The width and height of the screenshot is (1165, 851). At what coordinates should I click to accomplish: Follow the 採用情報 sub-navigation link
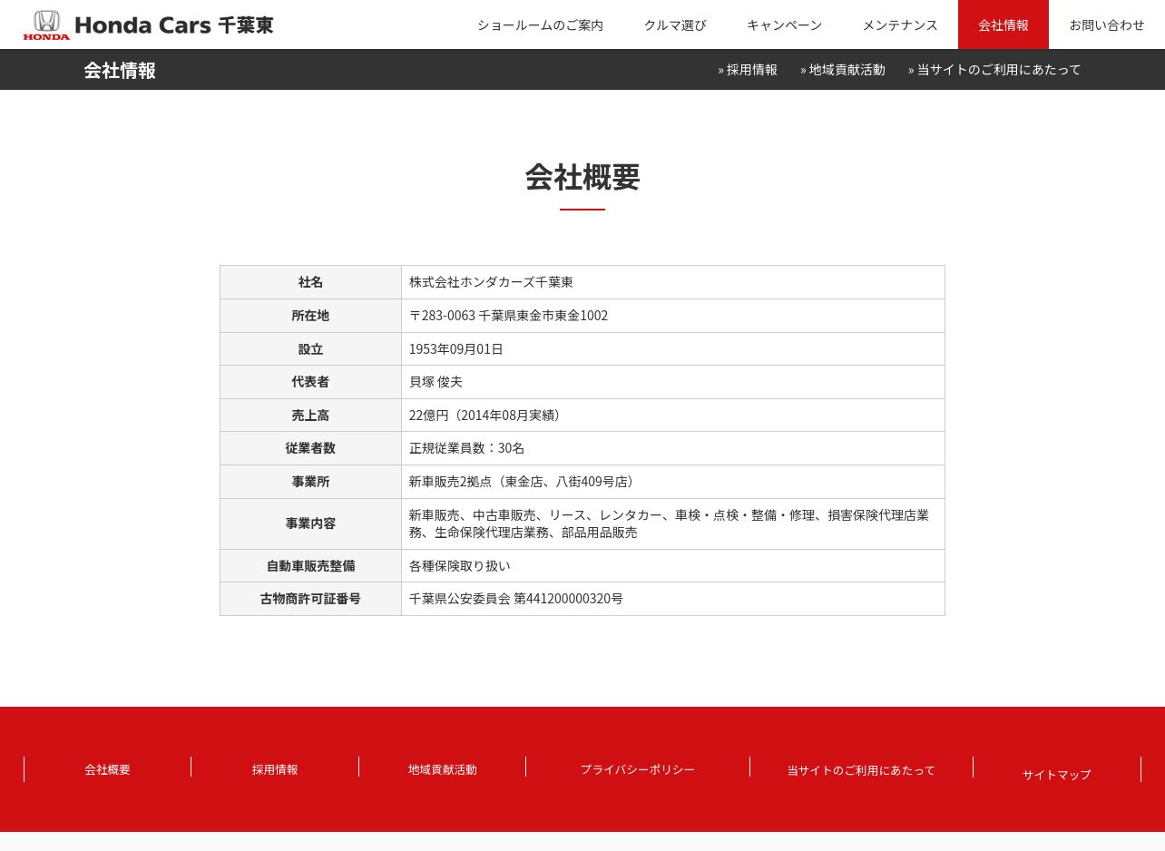(748, 70)
